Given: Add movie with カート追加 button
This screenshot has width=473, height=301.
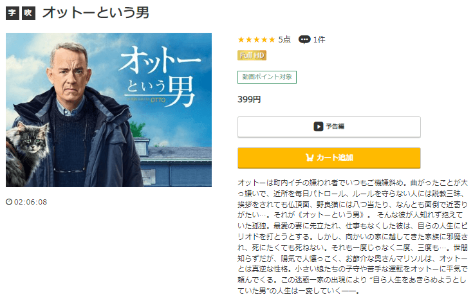Looking at the screenshot, I should pyautogui.click(x=329, y=158).
